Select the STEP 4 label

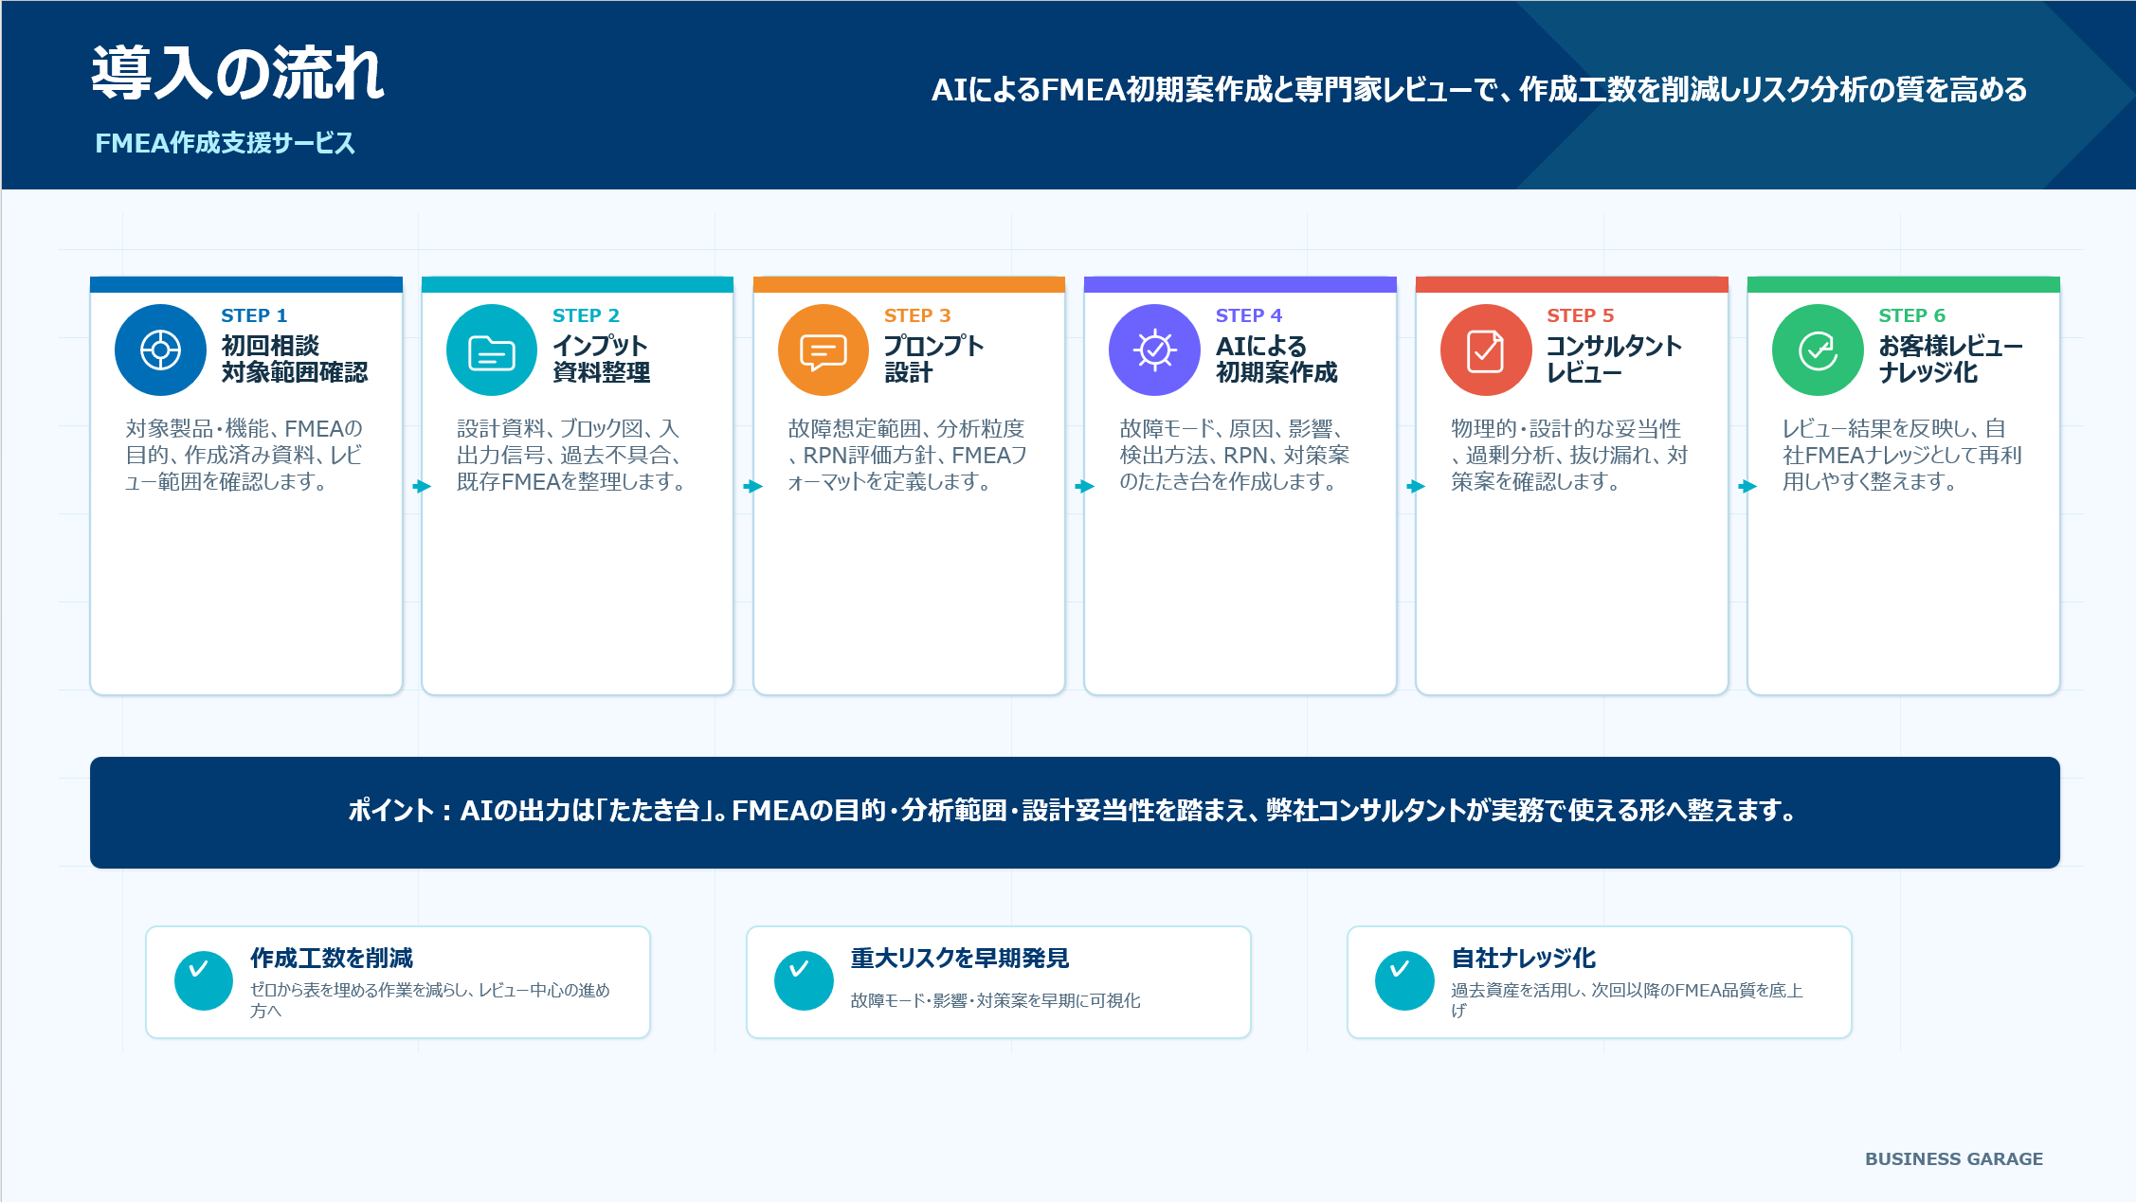(x=1249, y=315)
